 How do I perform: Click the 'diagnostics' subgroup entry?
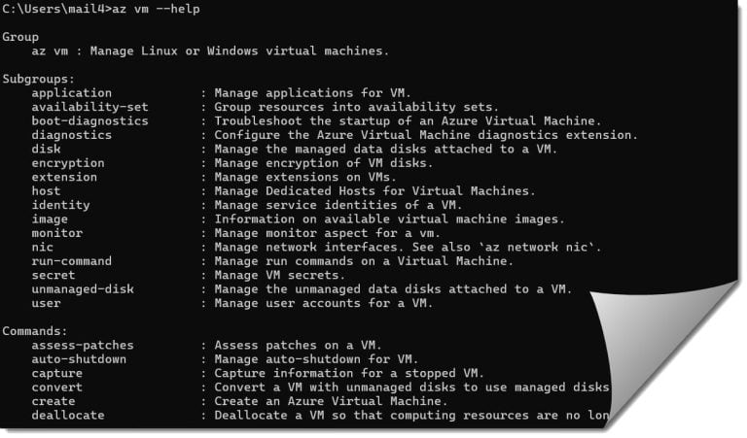(x=71, y=135)
